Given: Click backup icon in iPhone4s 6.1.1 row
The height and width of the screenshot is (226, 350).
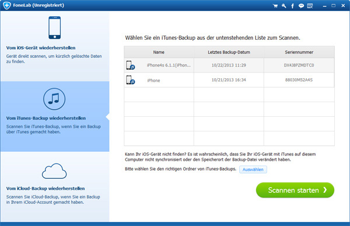Looking at the screenshot, I should pyautogui.click(x=130, y=65).
